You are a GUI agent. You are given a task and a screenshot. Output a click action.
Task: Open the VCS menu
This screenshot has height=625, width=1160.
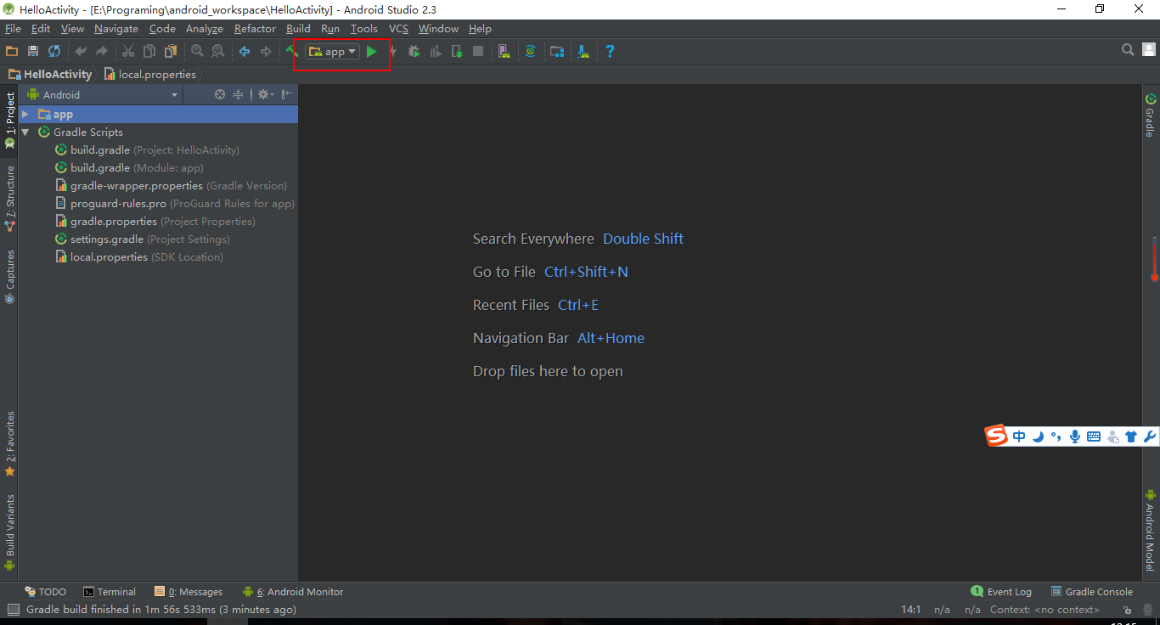click(398, 29)
